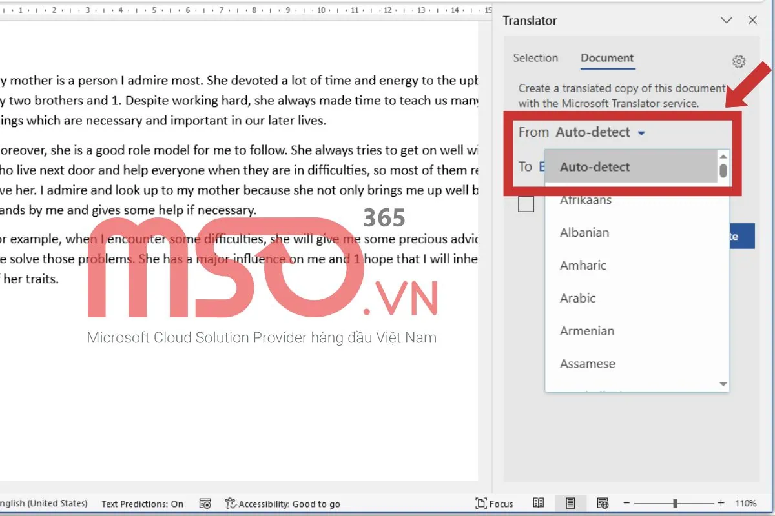Click the macro recording status bar icon
This screenshot has width=775, height=516.
pyautogui.click(x=205, y=504)
